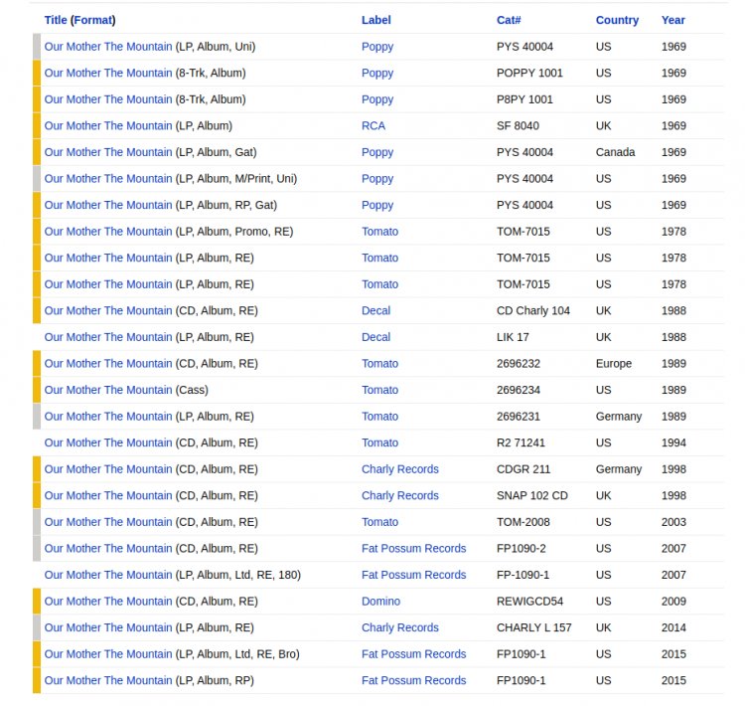Open the title link in R2 71241 row
The image size is (745, 706).
(x=108, y=442)
